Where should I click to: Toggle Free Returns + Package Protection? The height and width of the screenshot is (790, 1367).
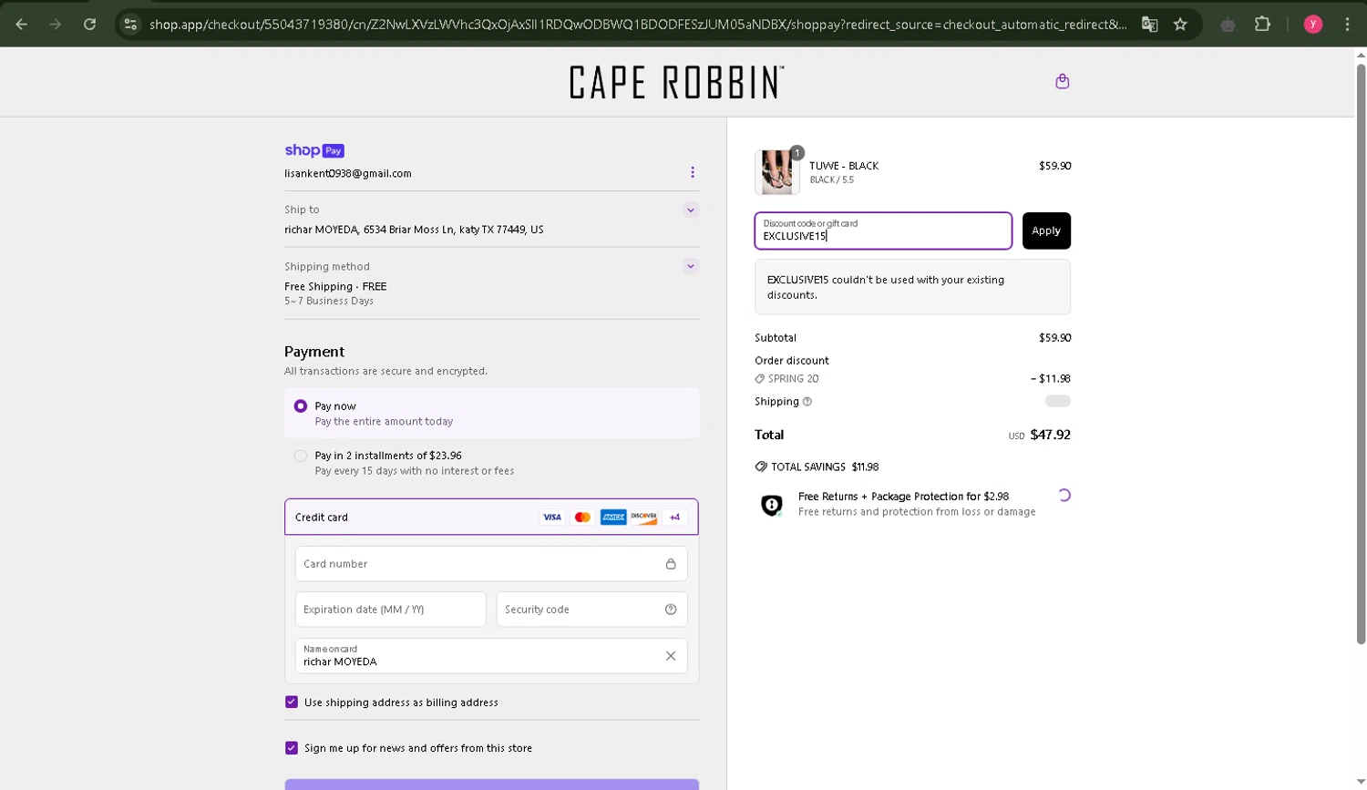pyautogui.click(x=1064, y=496)
